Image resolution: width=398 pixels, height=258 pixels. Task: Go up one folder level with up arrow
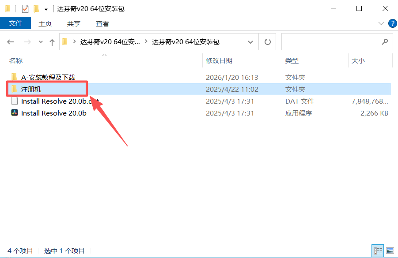[x=52, y=42]
